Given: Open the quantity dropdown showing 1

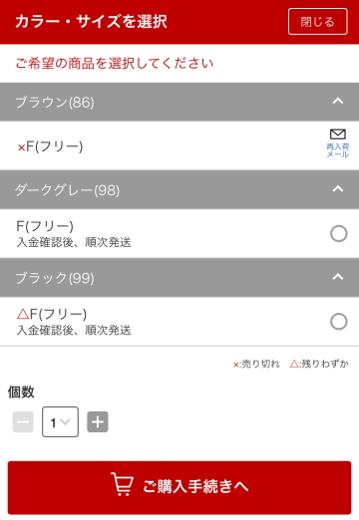Looking at the screenshot, I should coord(60,421).
